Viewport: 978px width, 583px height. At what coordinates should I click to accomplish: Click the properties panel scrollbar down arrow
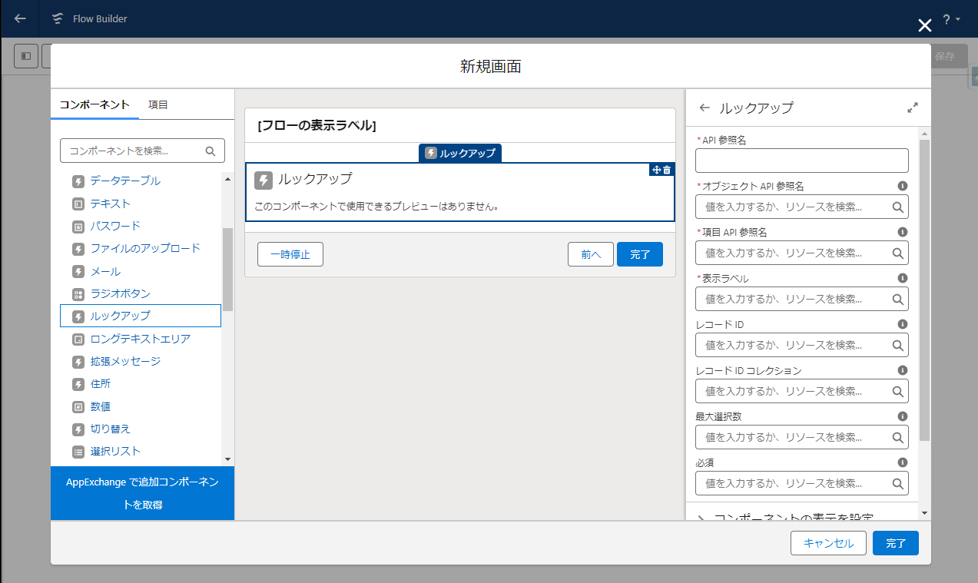pyautogui.click(x=925, y=513)
